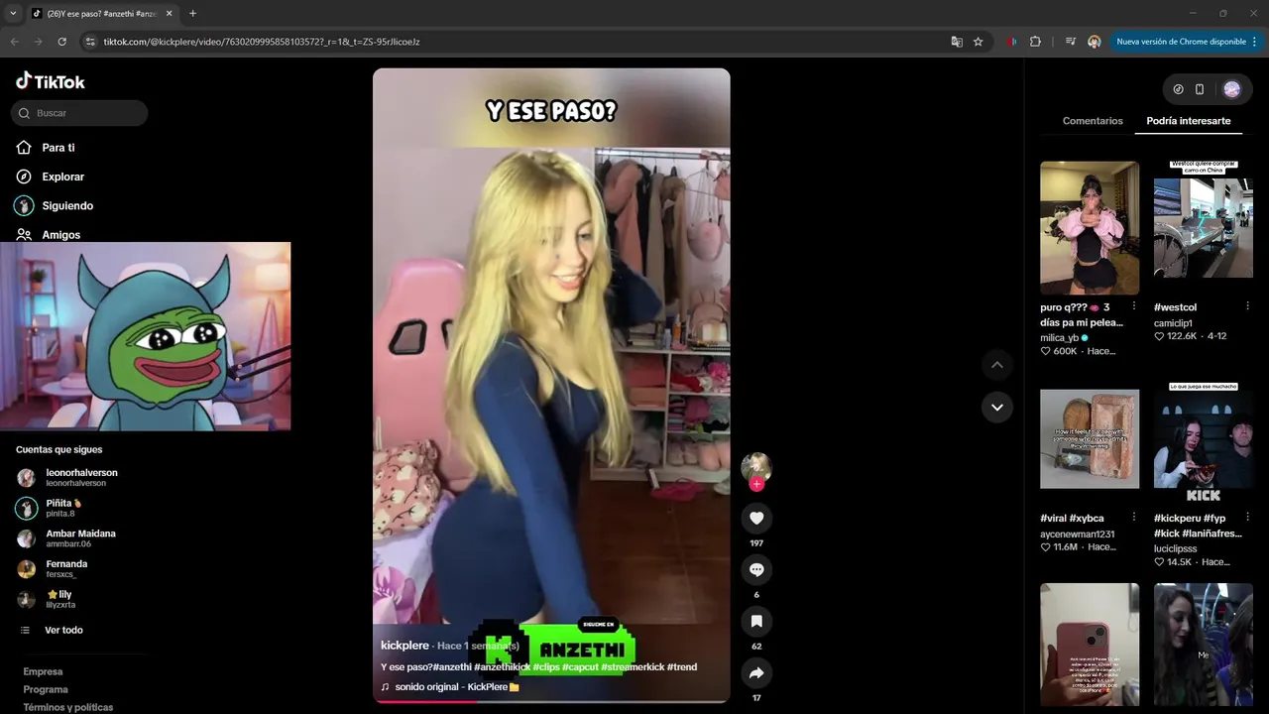1269x714 pixels.
Task: Open Programa footer link
Action: [x=46, y=689]
